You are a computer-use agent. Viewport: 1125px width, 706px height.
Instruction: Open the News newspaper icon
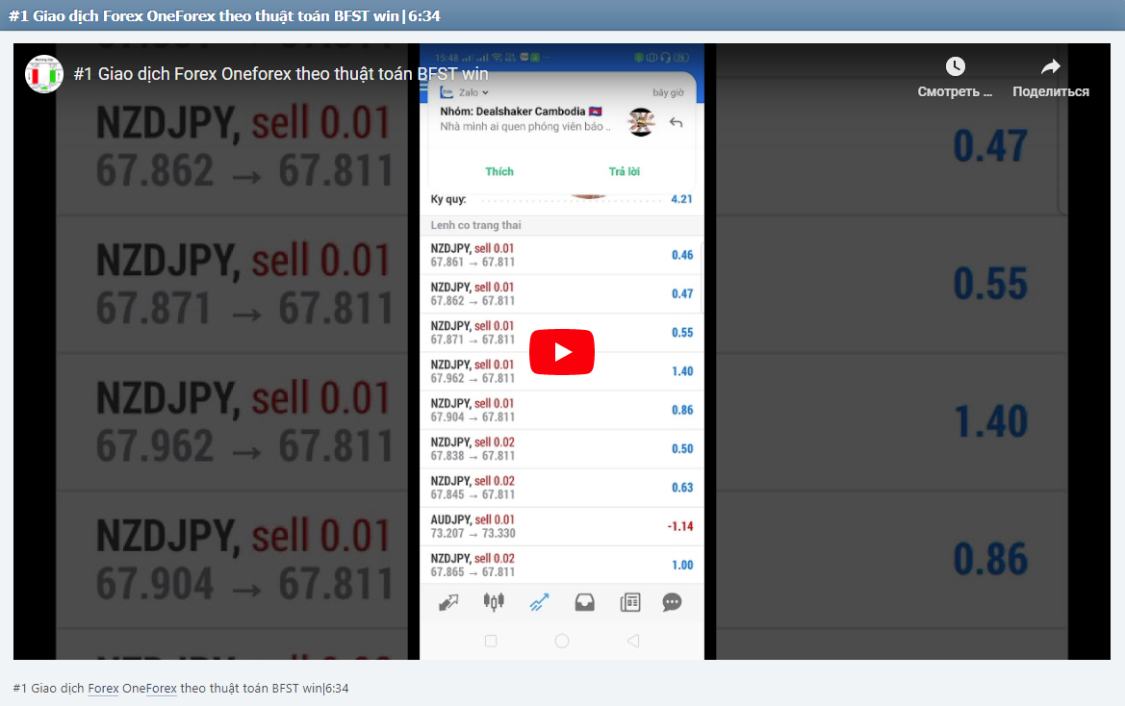click(629, 601)
